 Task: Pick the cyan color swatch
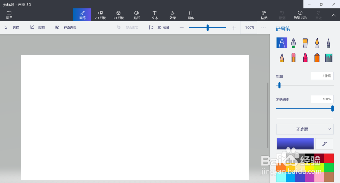[281, 177]
